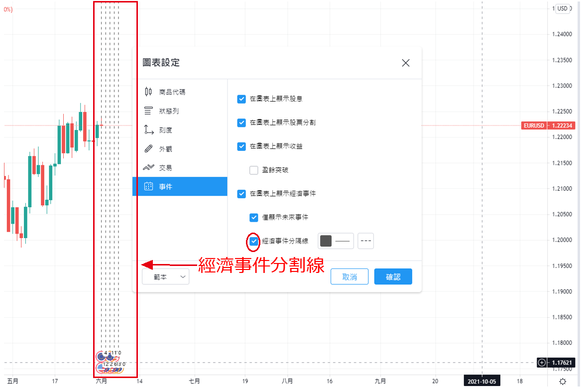
Task: Click the candlestick icon beside 商品代碼
Action: coord(148,92)
